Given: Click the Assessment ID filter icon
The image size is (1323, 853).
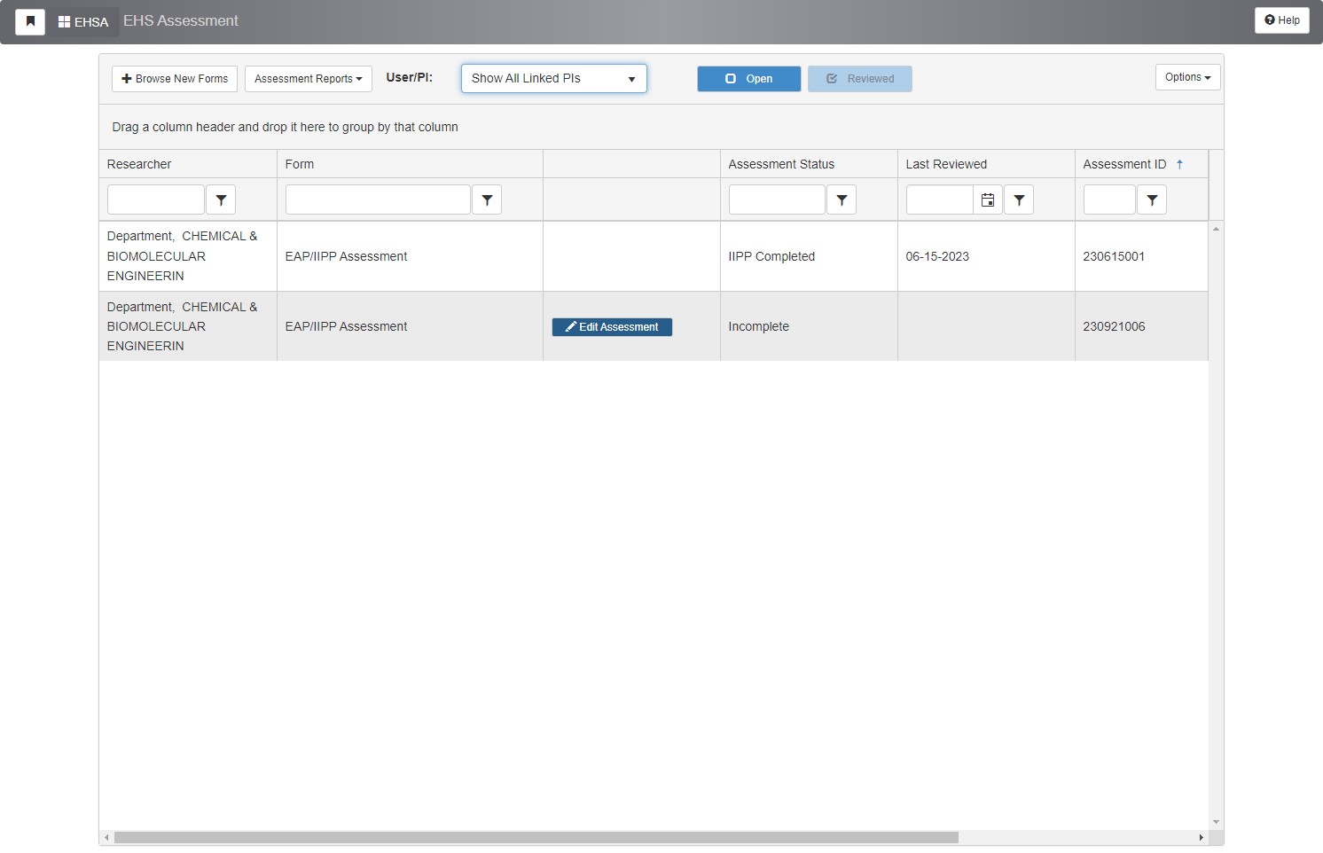Looking at the screenshot, I should click(x=1152, y=200).
